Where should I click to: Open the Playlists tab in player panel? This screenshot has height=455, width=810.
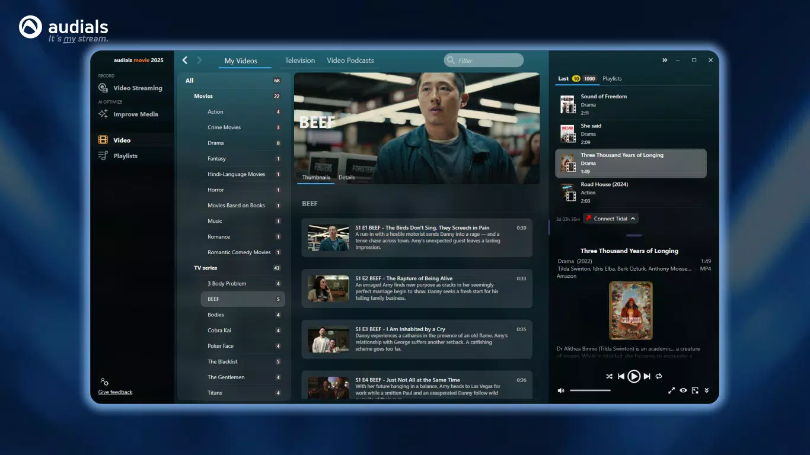(x=612, y=78)
